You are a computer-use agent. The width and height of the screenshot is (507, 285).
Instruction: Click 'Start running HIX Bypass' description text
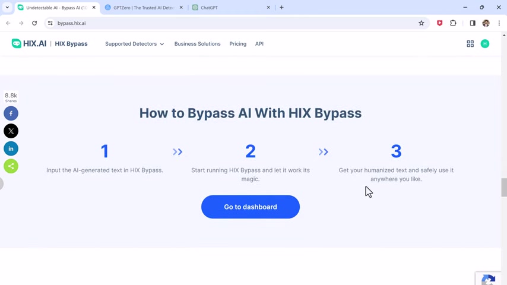coord(251,175)
